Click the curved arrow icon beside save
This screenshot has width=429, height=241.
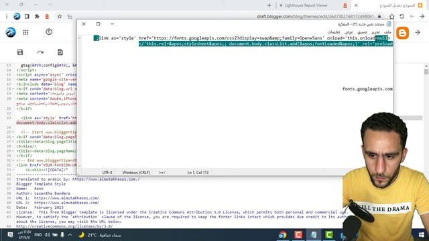point(40,52)
